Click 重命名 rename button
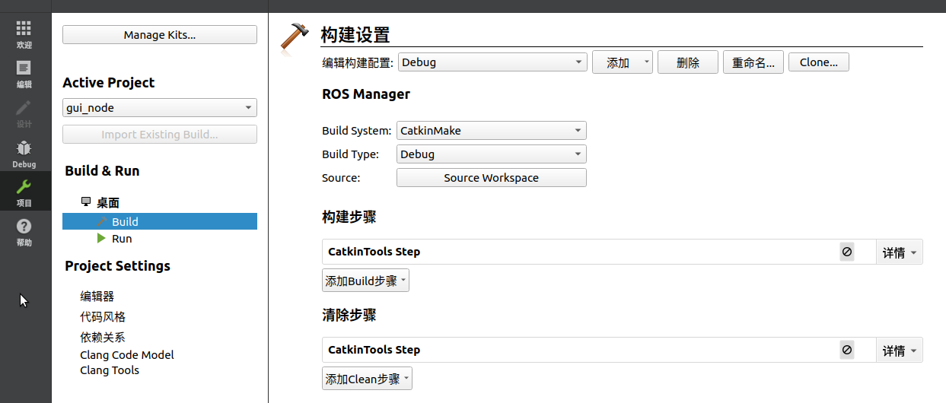The image size is (946, 403). [x=753, y=62]
